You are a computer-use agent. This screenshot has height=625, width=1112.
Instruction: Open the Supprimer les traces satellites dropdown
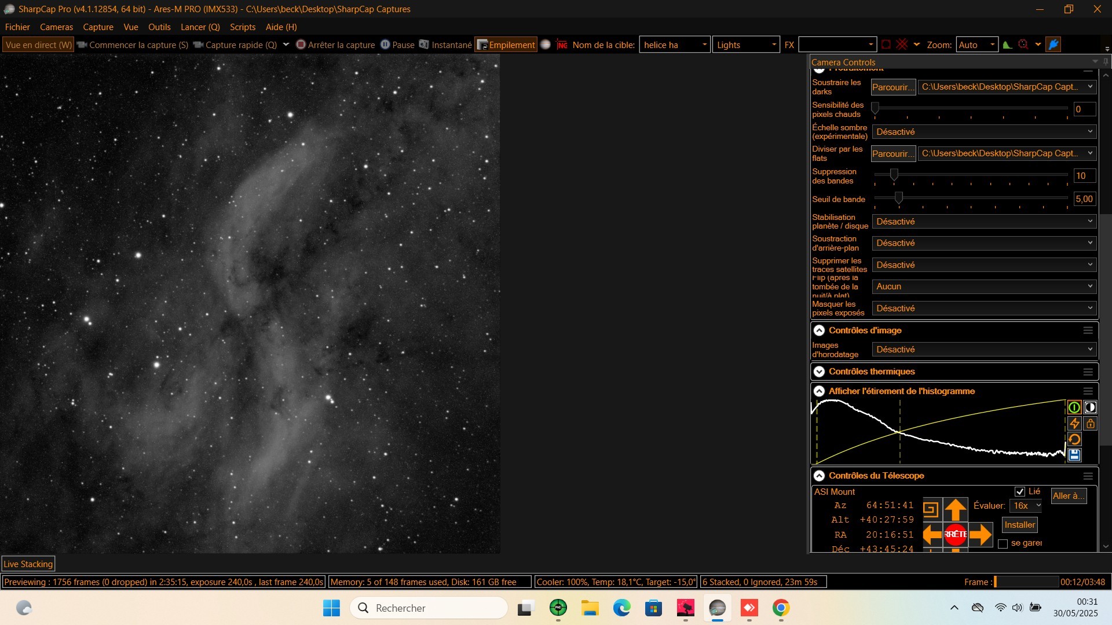coord(985,265)
